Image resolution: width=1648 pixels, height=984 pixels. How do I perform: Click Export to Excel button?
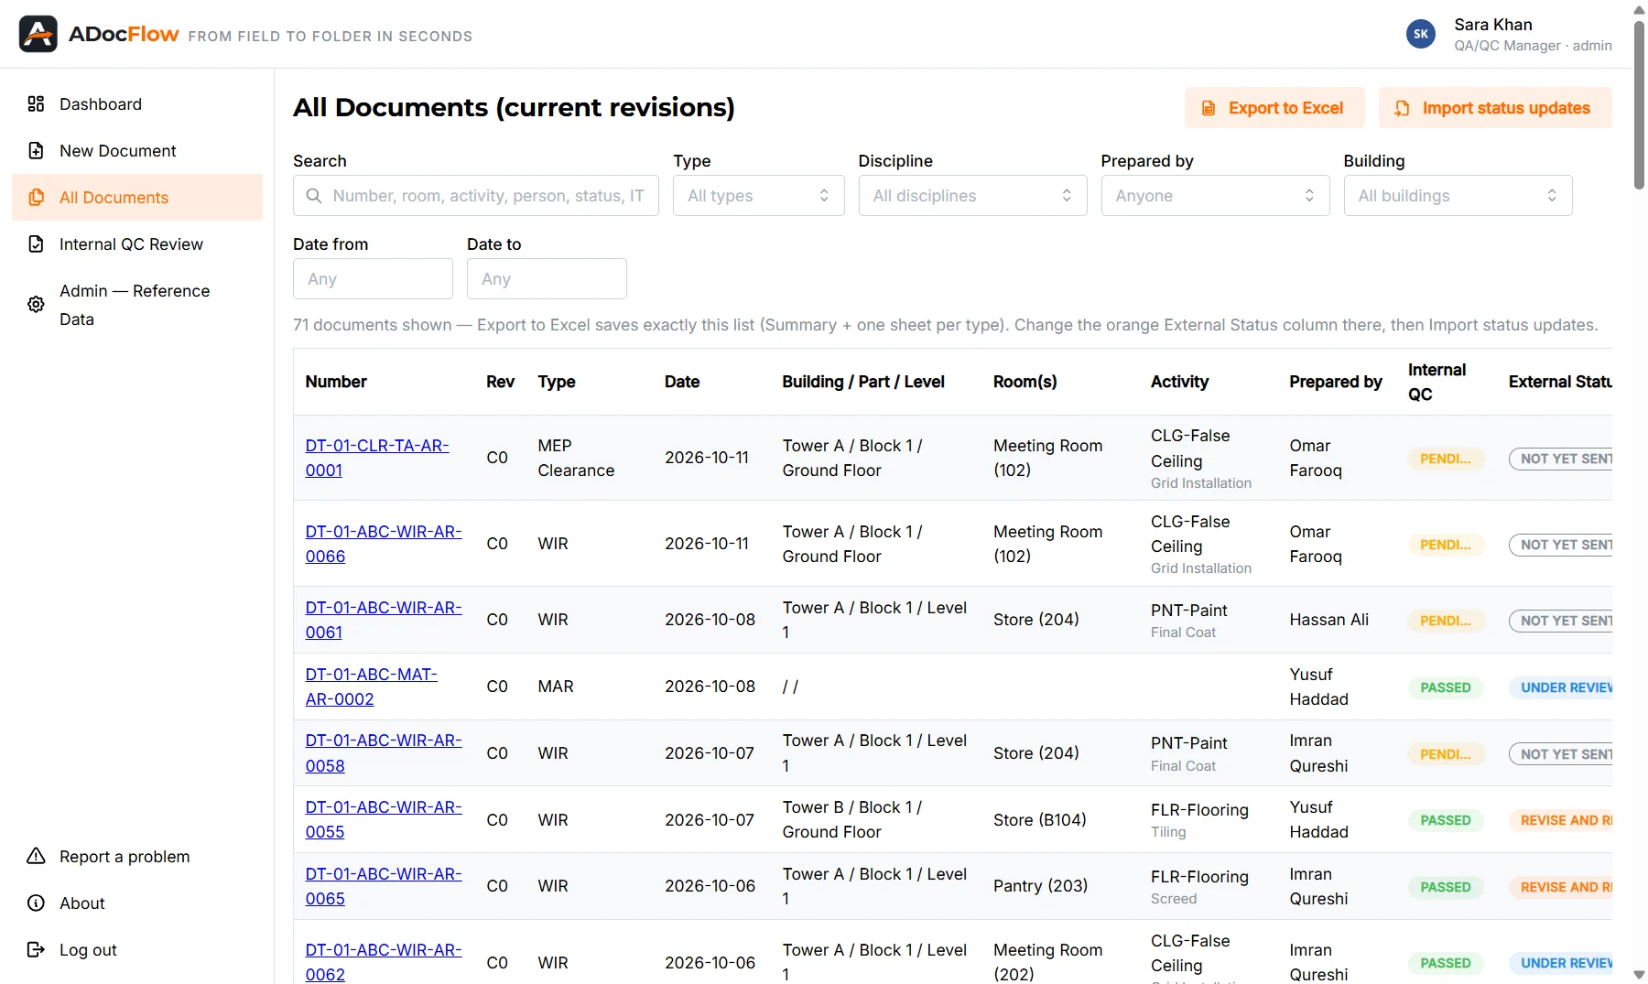click(x=1274, y=108)
